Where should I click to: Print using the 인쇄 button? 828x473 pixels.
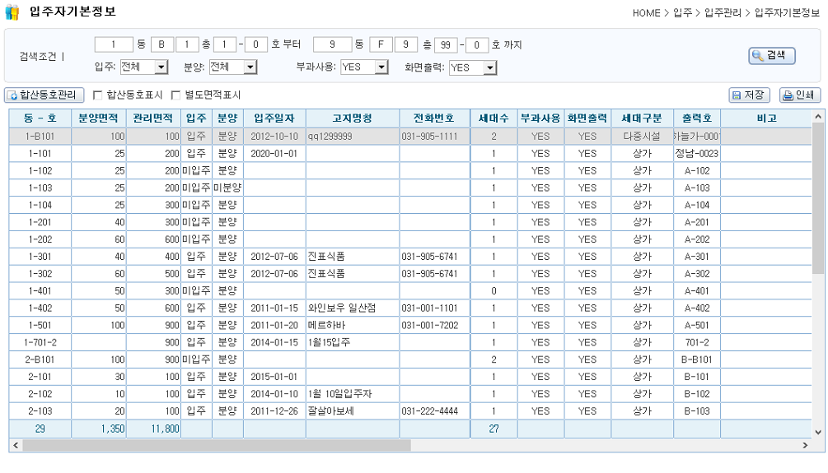pyautogui.click(x=799, y=95)
